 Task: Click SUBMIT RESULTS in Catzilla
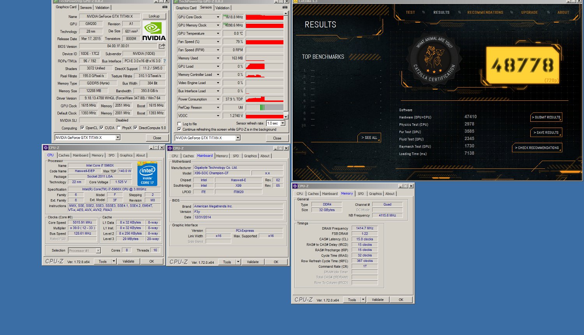(546, 117)
